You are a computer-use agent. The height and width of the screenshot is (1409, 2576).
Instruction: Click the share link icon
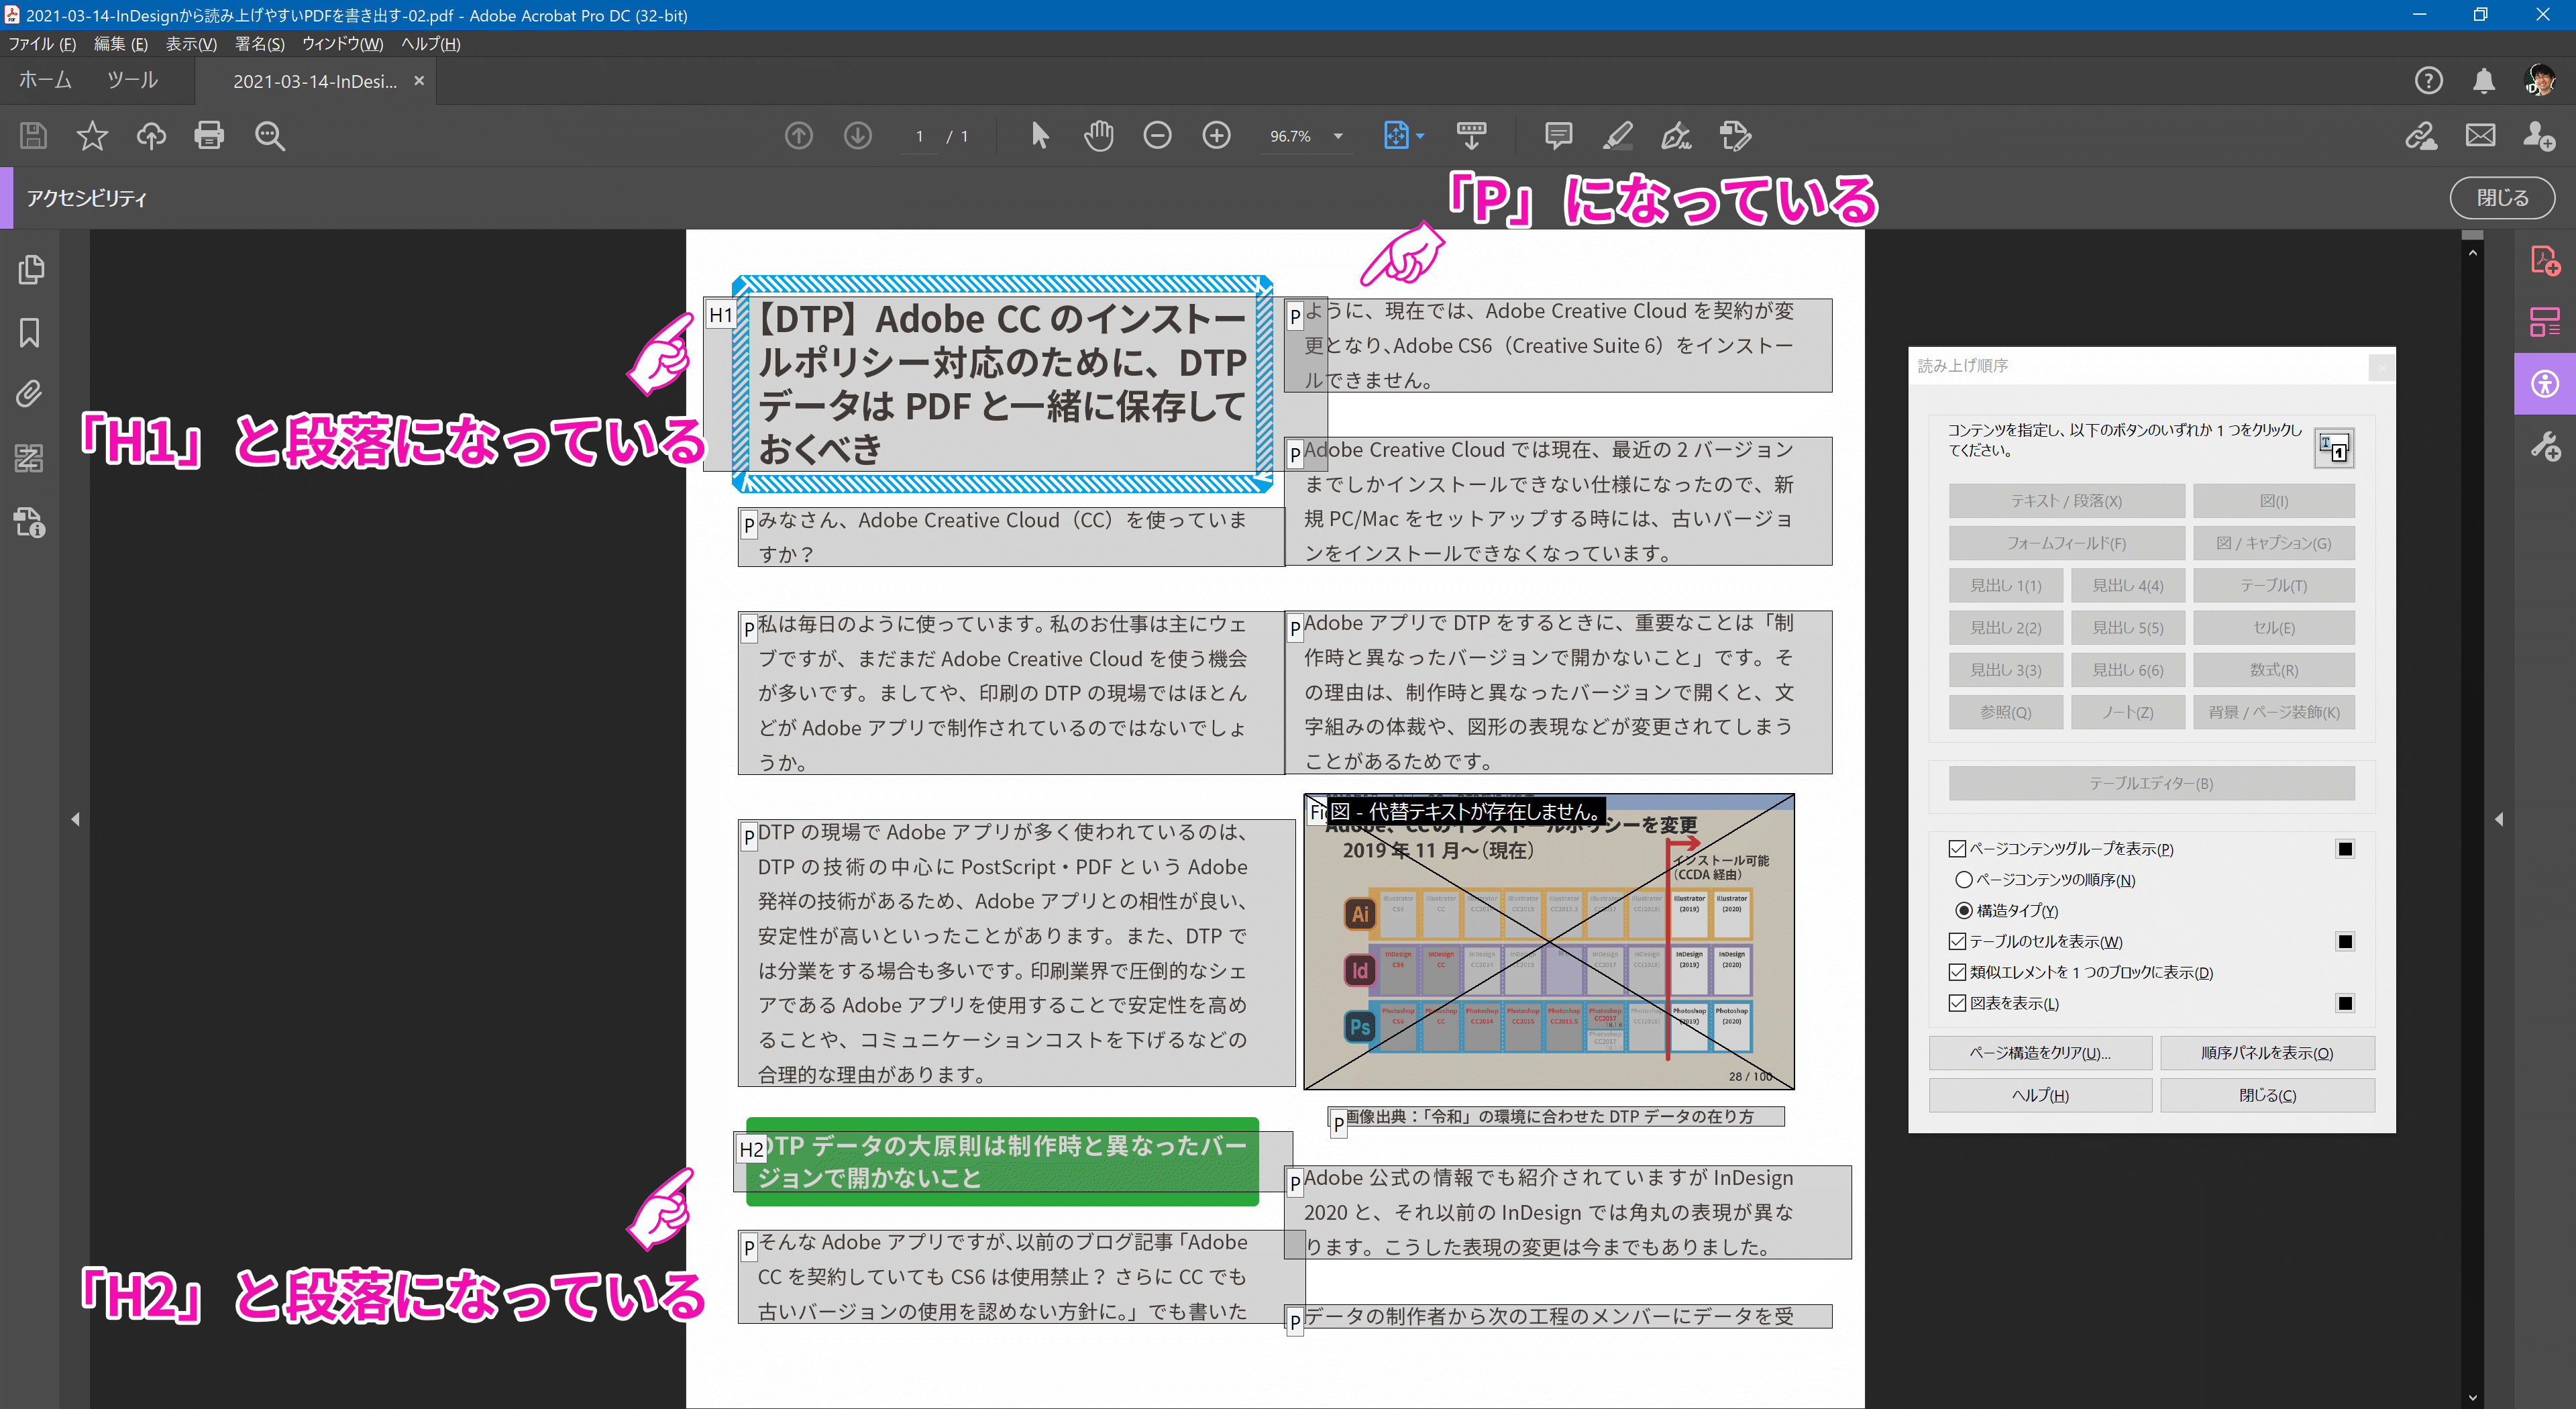2421,135
